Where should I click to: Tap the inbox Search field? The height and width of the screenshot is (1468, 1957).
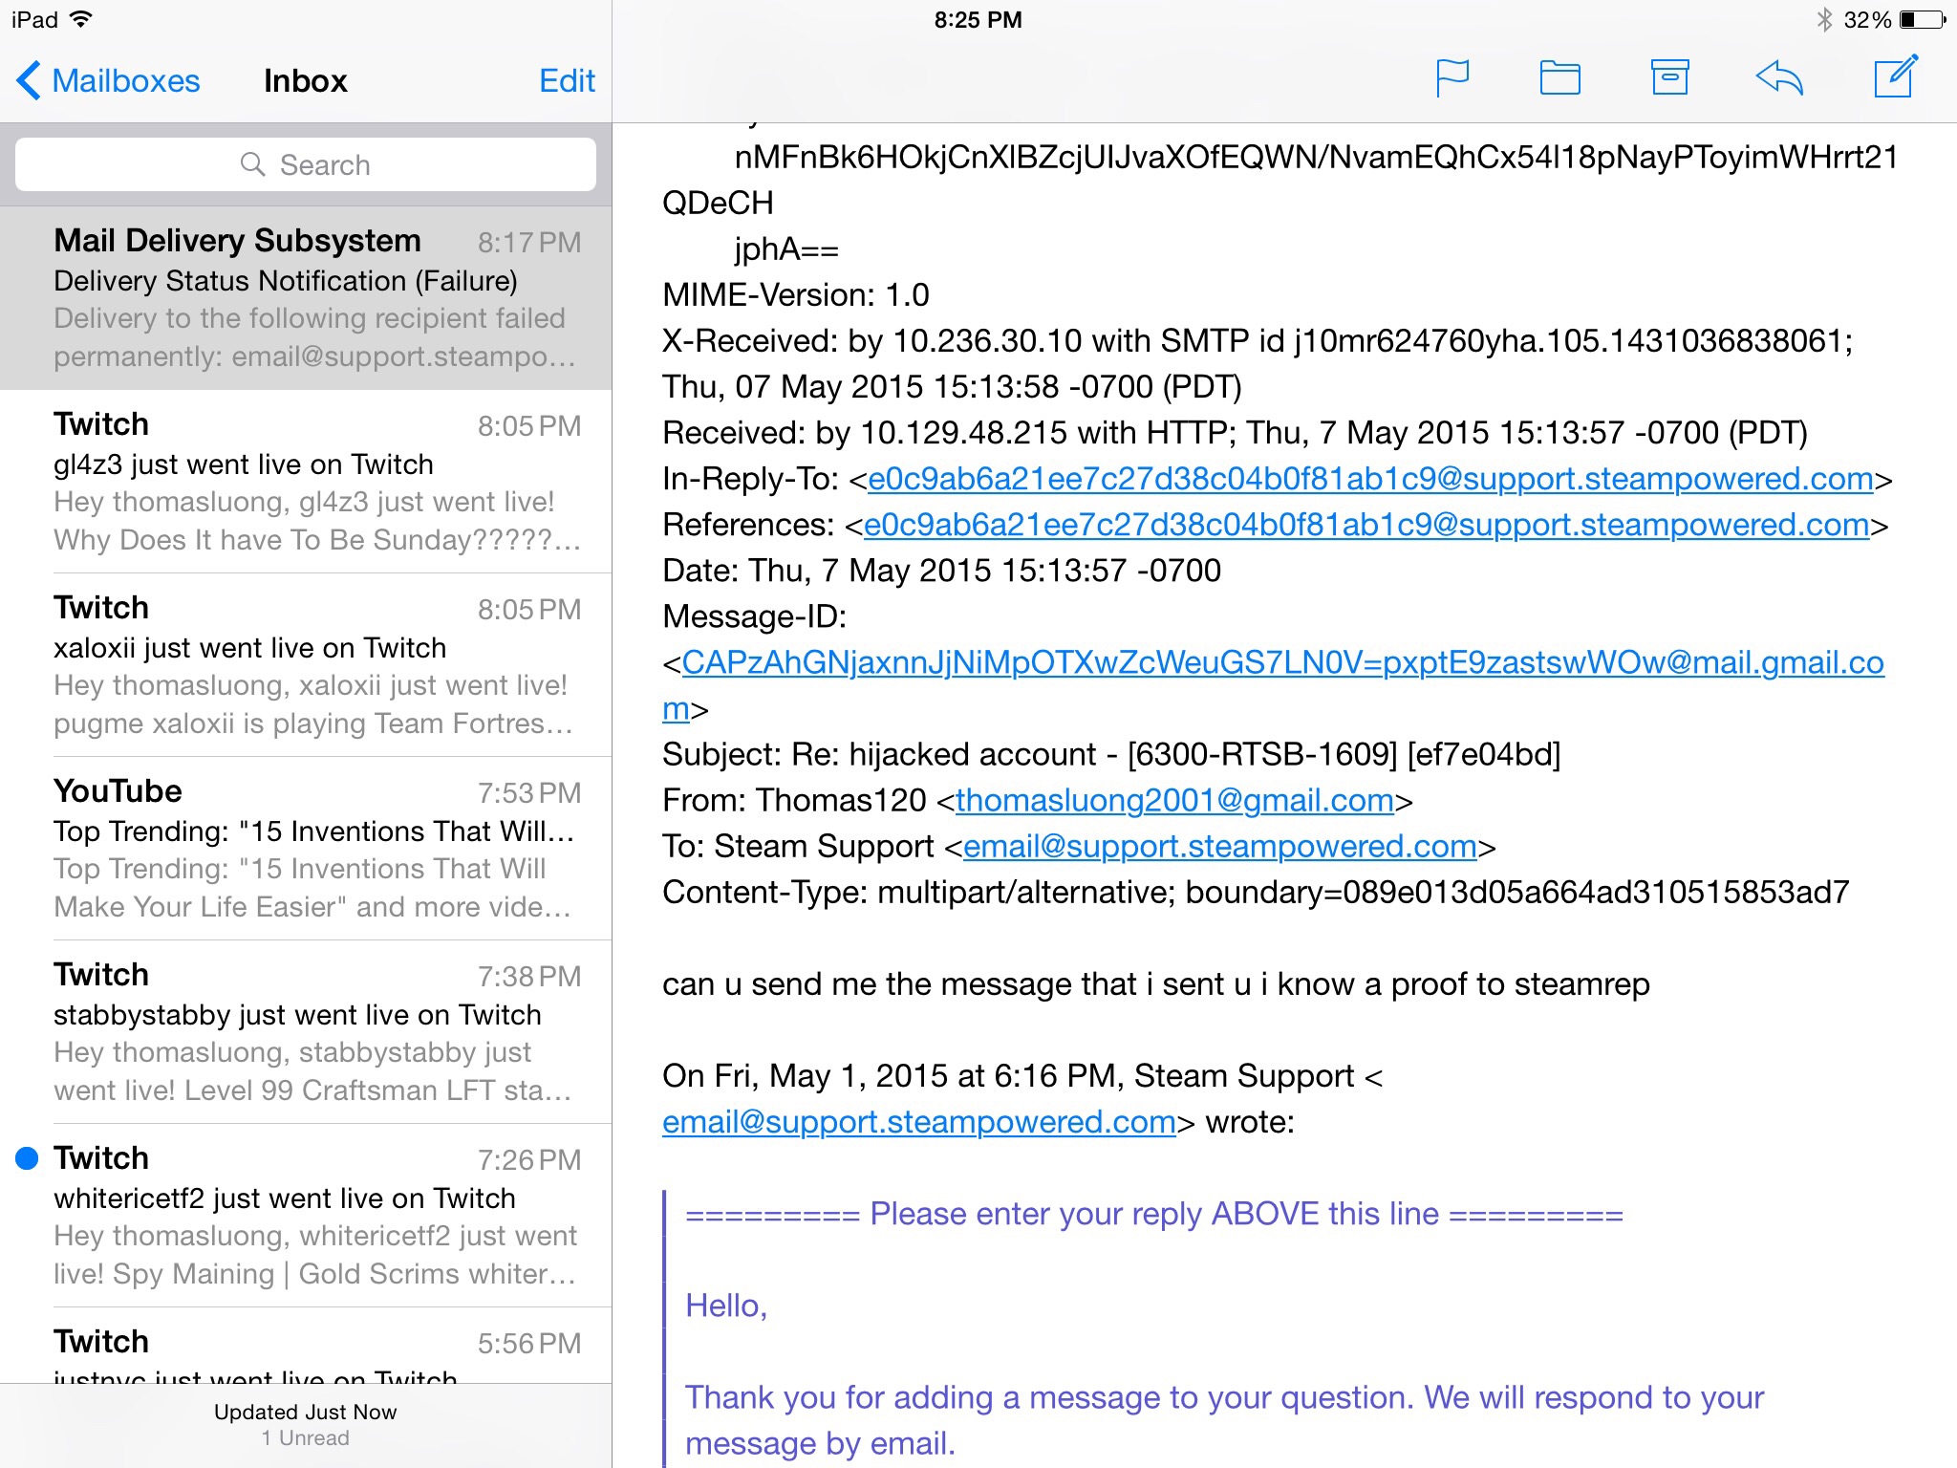(306, 165)
